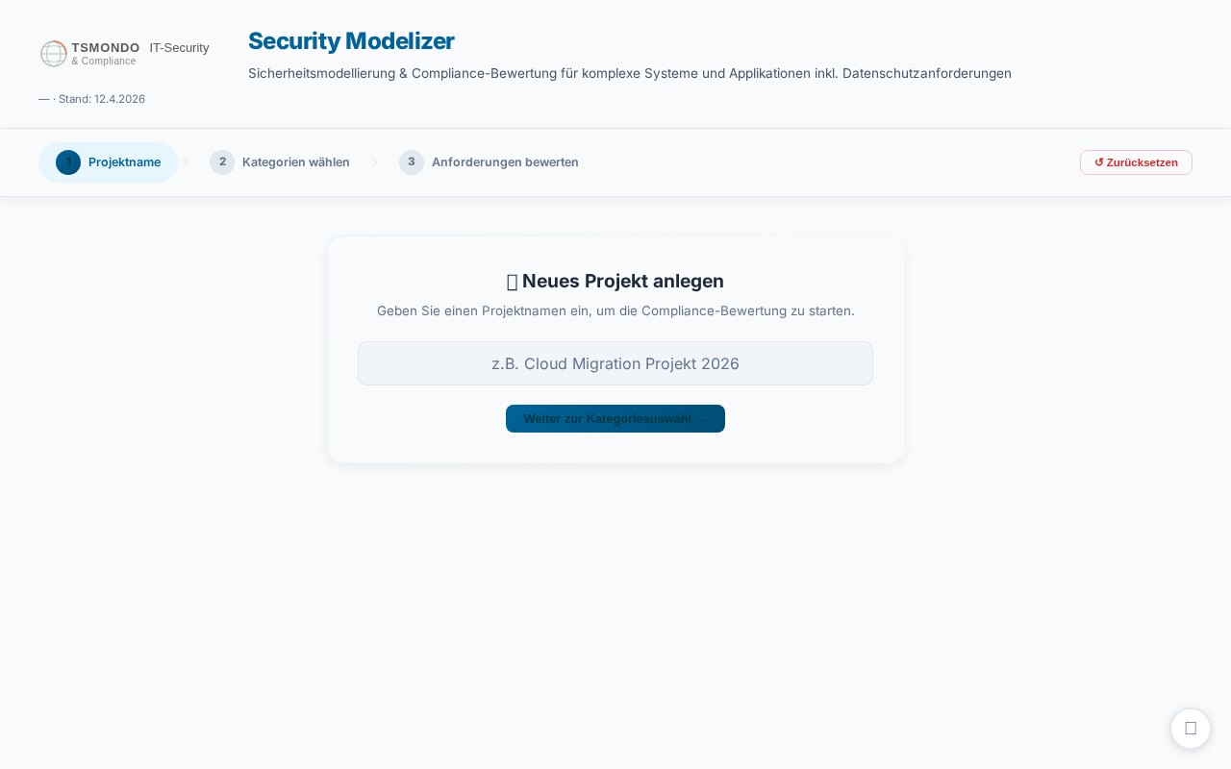Click the icon beside Neues Projekt anlegen
This screenshot has height=769, width=1231.
[x=513, y=282]
